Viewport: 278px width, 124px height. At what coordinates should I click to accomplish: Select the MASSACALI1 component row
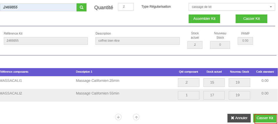coord(139,82)
